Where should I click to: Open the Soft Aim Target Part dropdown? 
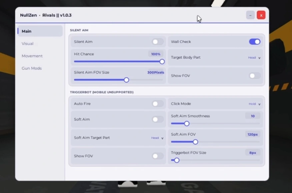[157, 138]
